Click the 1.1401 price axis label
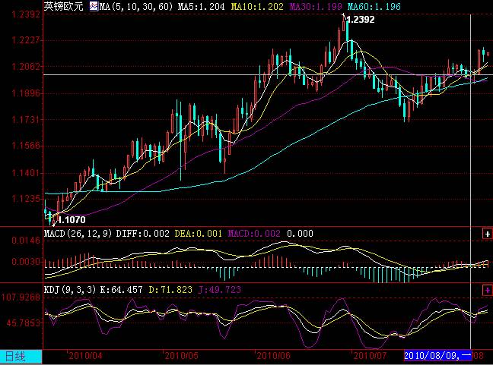The image size is (493, 365). pyautogui.click(x=26, y=173)
